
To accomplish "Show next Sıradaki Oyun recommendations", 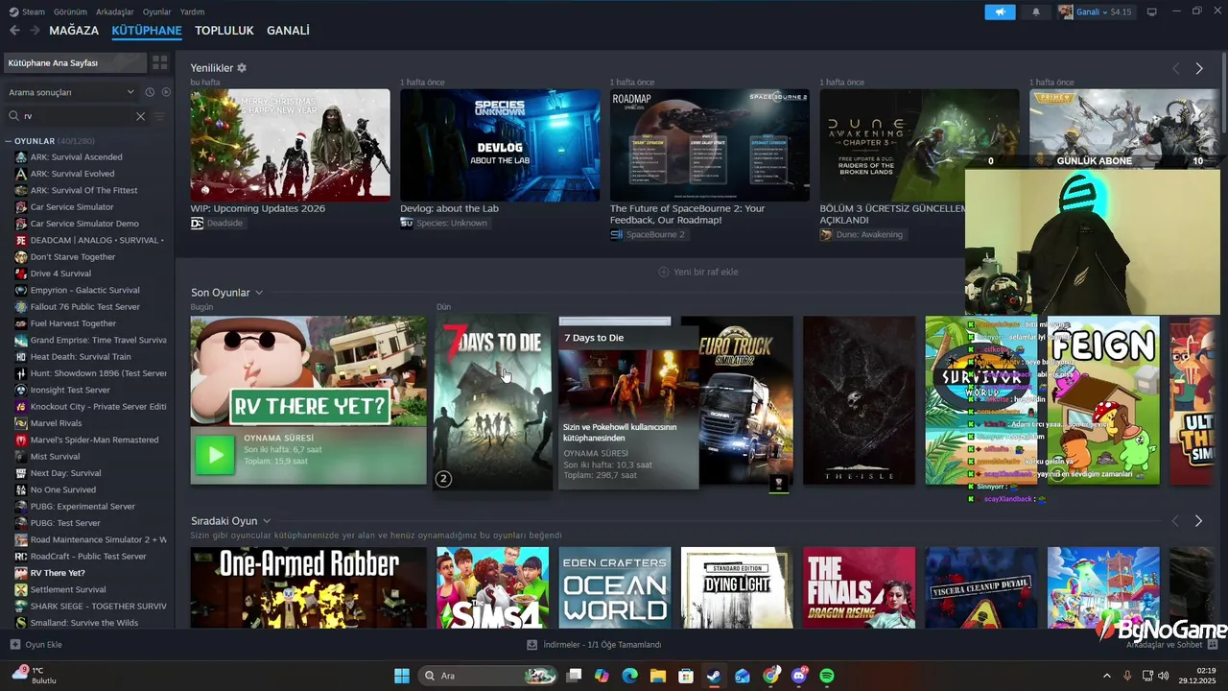I will (x=1198, y=521).
